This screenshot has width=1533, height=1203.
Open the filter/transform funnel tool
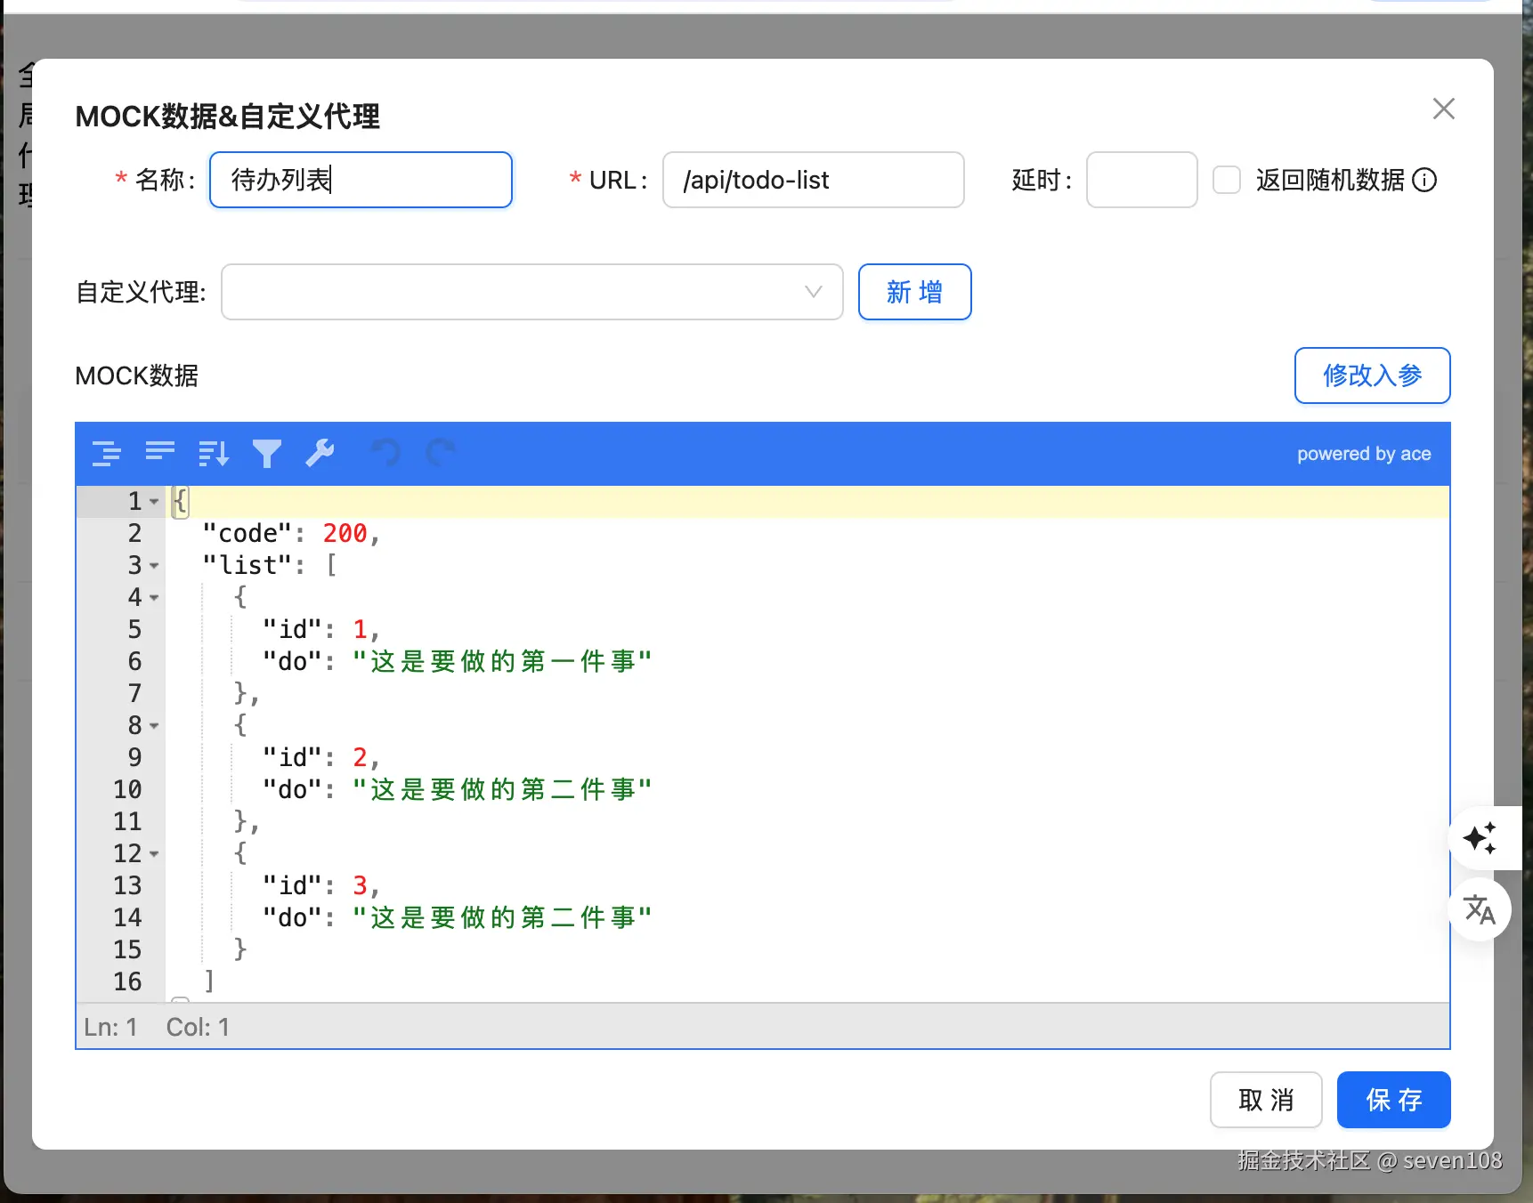(x=267, y=454)
